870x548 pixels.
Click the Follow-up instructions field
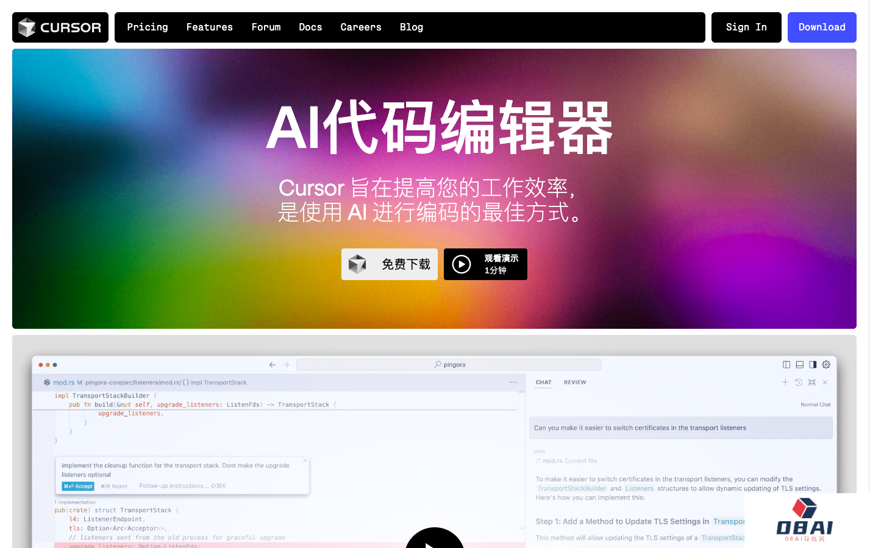click(182, 486)
